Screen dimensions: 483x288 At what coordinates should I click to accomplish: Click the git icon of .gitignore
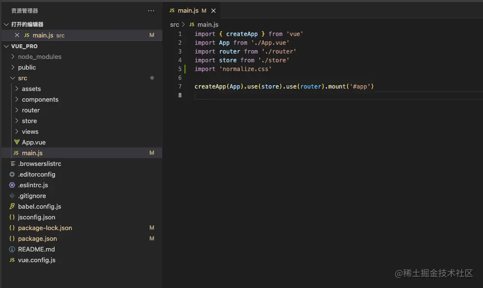coord(12,196)
